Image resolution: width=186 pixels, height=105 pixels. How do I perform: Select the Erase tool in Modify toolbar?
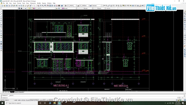pyautogui.click(x=185, y=12)
